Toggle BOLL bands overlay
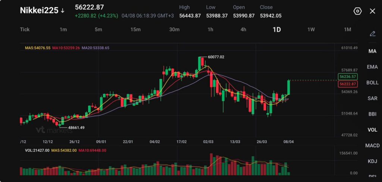Screen dimensions: 382x182 [372, 82]
